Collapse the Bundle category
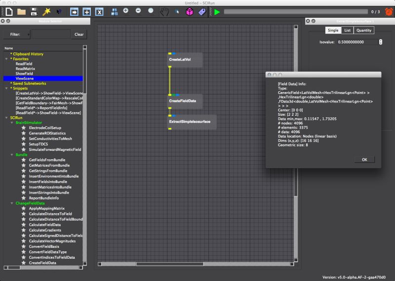Screen dimensions: 395x281 12,154
